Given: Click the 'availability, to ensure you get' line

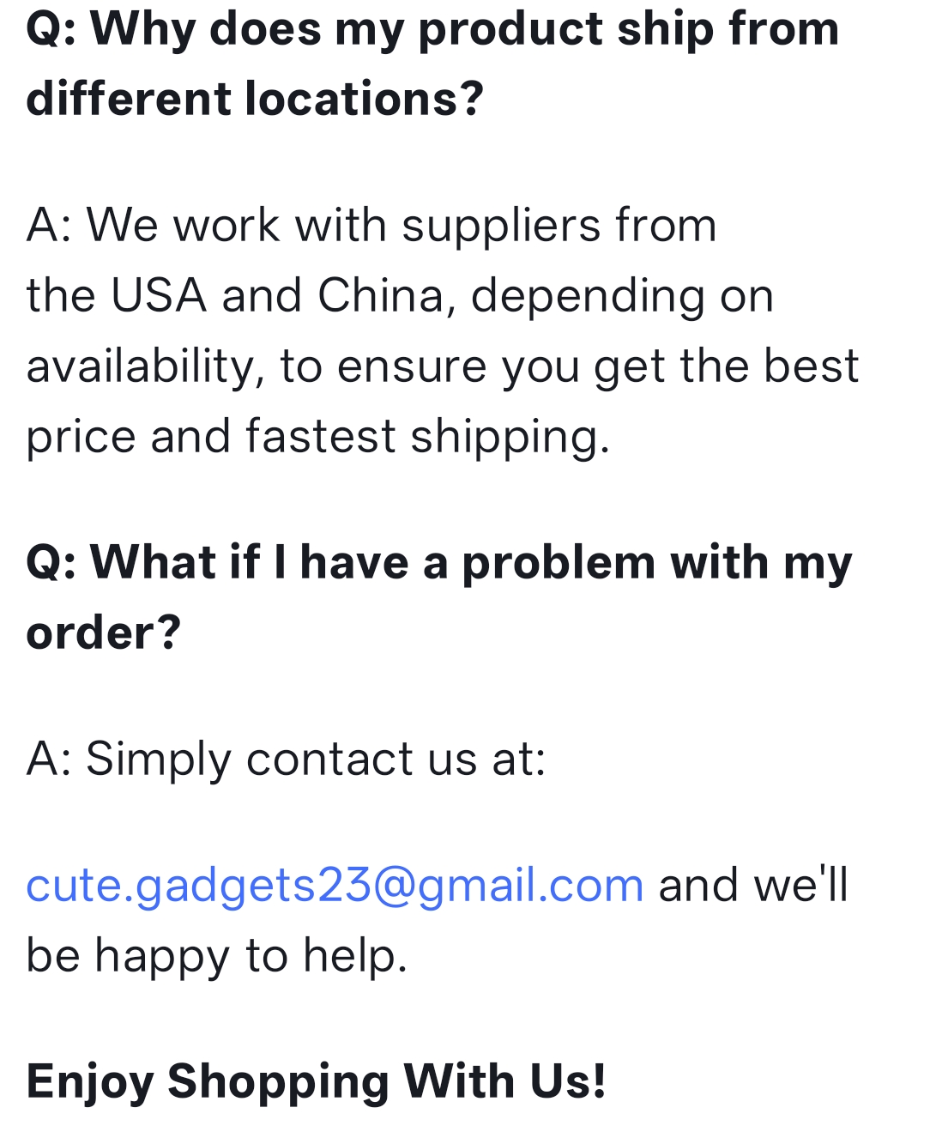Looking at the screenshot, I should pos(442,366).
